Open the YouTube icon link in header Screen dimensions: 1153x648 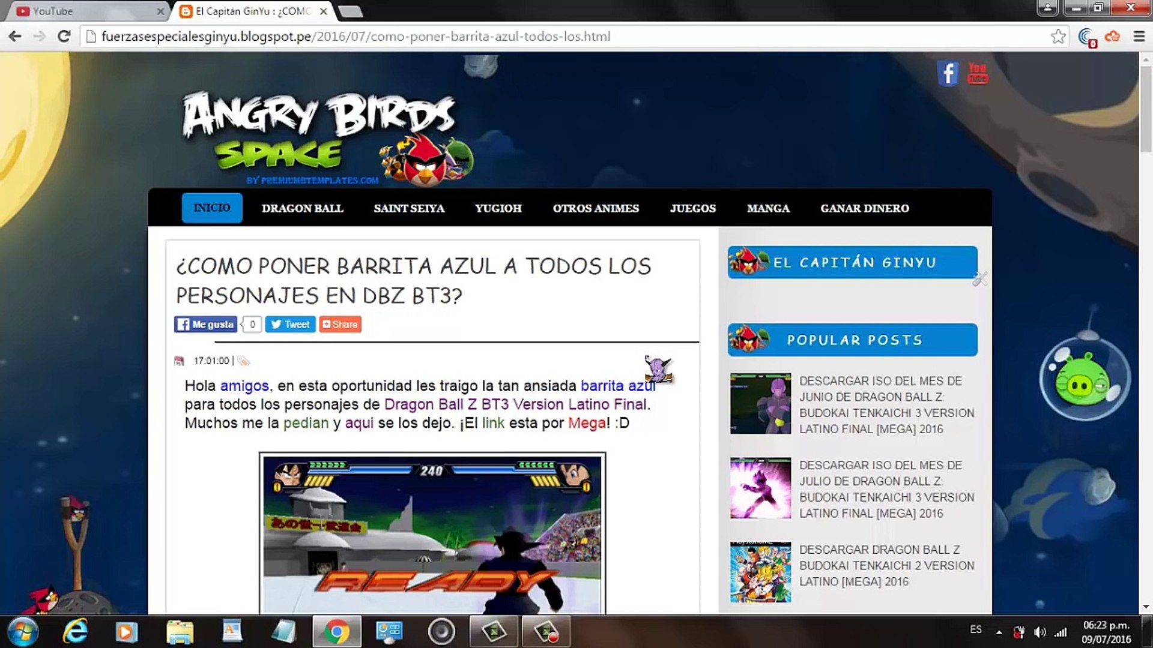click(x=978, y=73)
